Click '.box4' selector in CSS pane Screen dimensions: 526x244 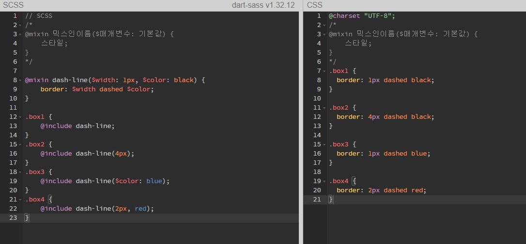[339, 181]
